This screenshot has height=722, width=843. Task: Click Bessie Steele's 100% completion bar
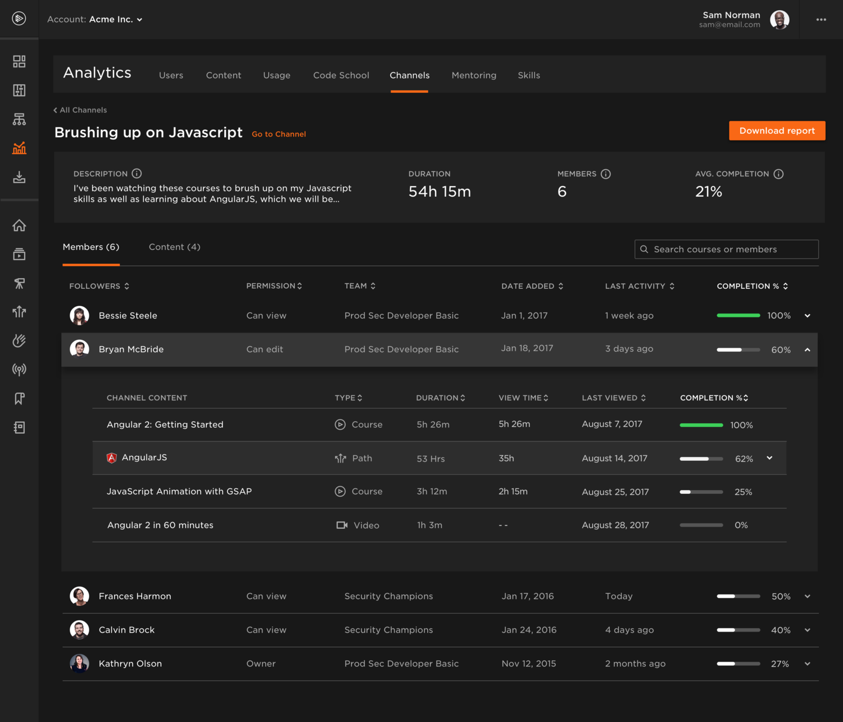[x=738, y=315]
